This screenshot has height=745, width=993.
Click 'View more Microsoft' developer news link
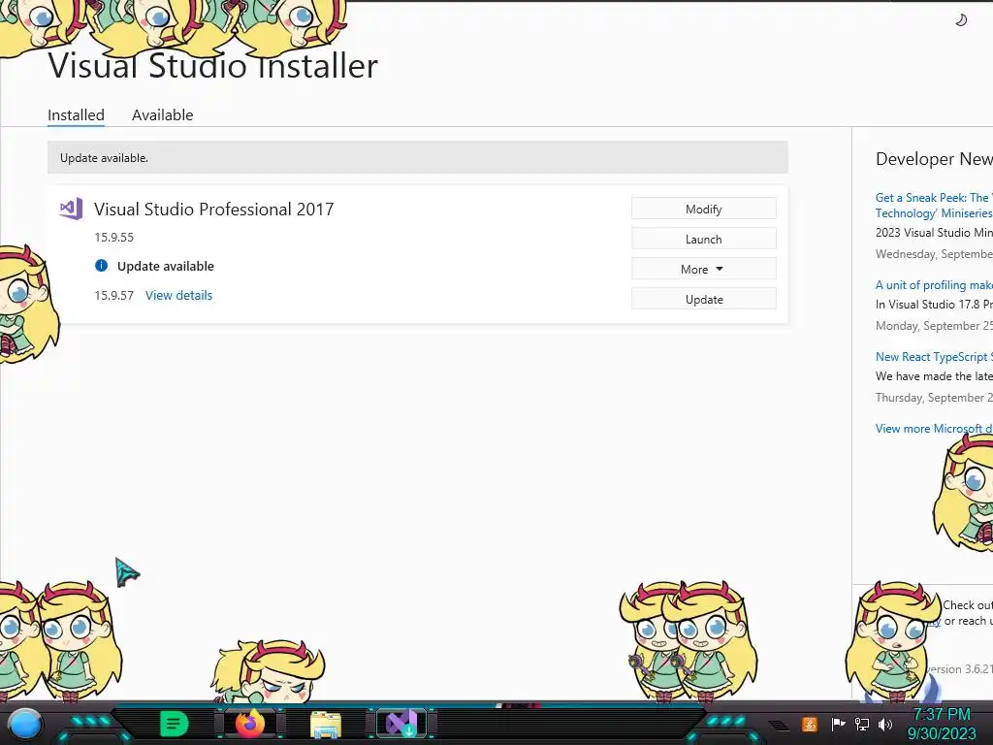click(x=934, y=429)
